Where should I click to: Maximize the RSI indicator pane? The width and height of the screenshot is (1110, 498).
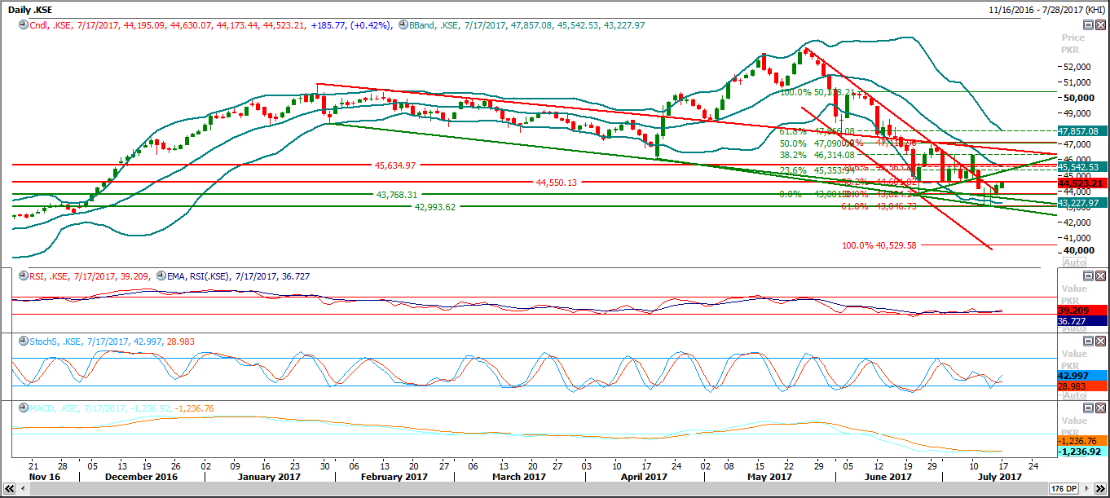[x=1087, y=276]
